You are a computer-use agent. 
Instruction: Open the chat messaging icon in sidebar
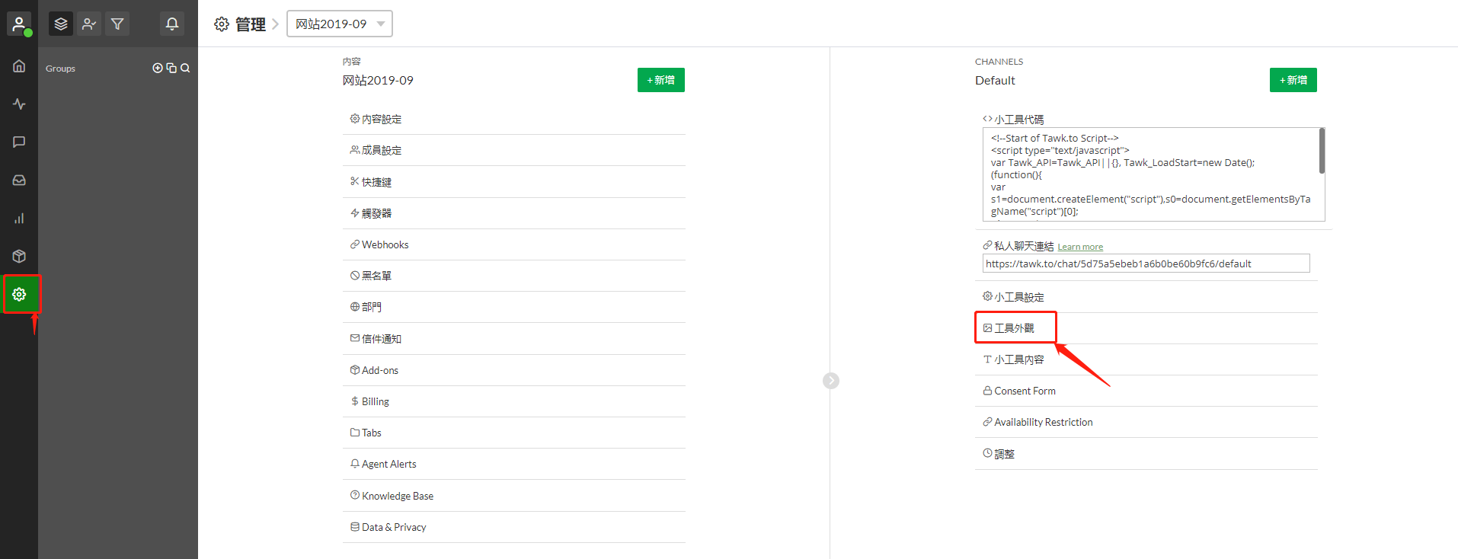point(19,142)
